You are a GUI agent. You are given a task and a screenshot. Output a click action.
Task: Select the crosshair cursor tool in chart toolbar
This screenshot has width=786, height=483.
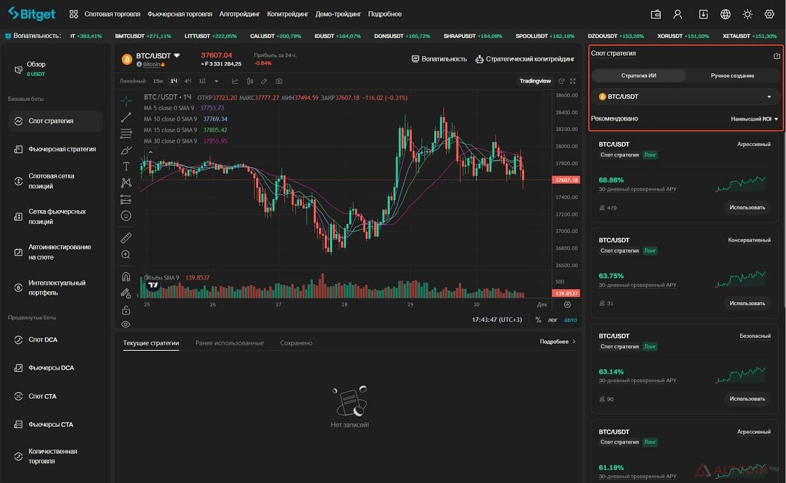[126, 101]
